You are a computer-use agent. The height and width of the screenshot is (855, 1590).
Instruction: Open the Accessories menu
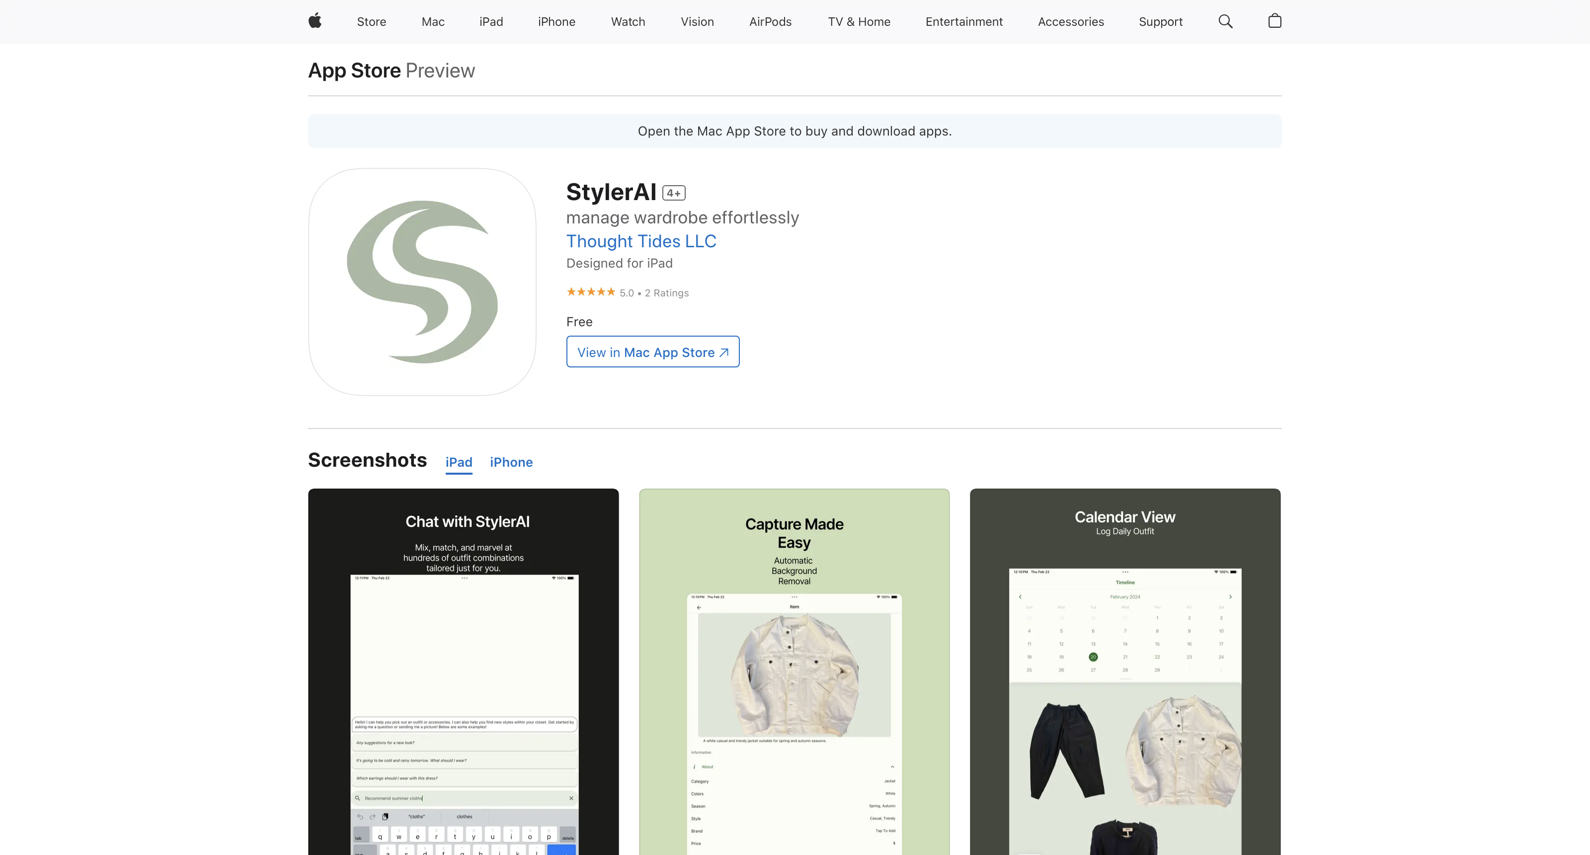point(1070,21)
